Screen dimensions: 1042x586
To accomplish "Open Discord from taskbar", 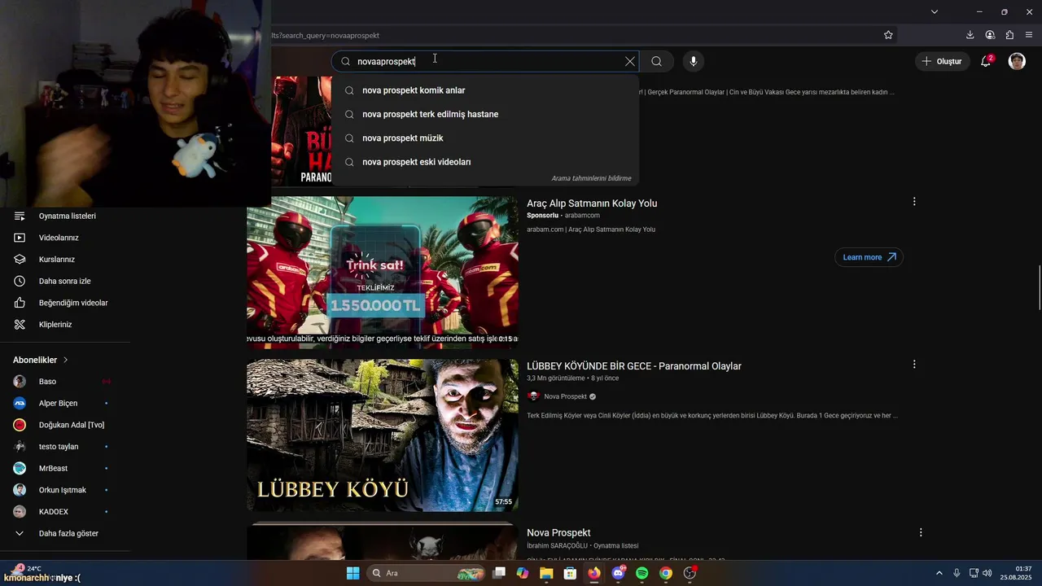I will [x=618, y=573].
